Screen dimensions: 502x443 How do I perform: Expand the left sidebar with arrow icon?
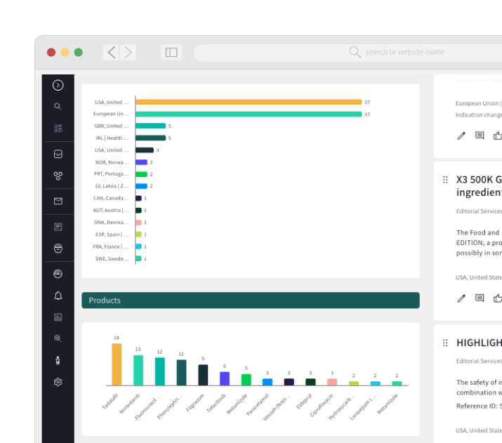click(58, 85)
